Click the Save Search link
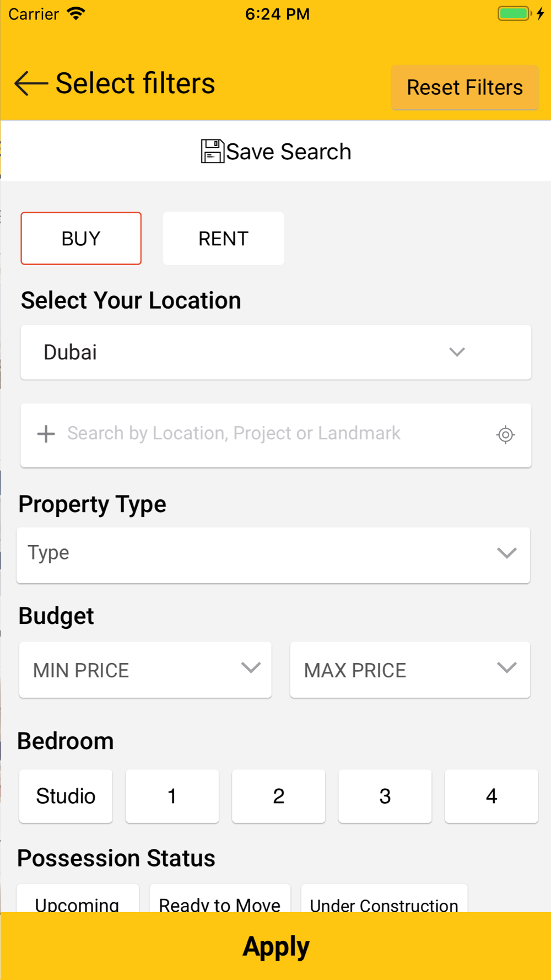The height and width of the screenshot is (980, 551). [x=288, y=152]
